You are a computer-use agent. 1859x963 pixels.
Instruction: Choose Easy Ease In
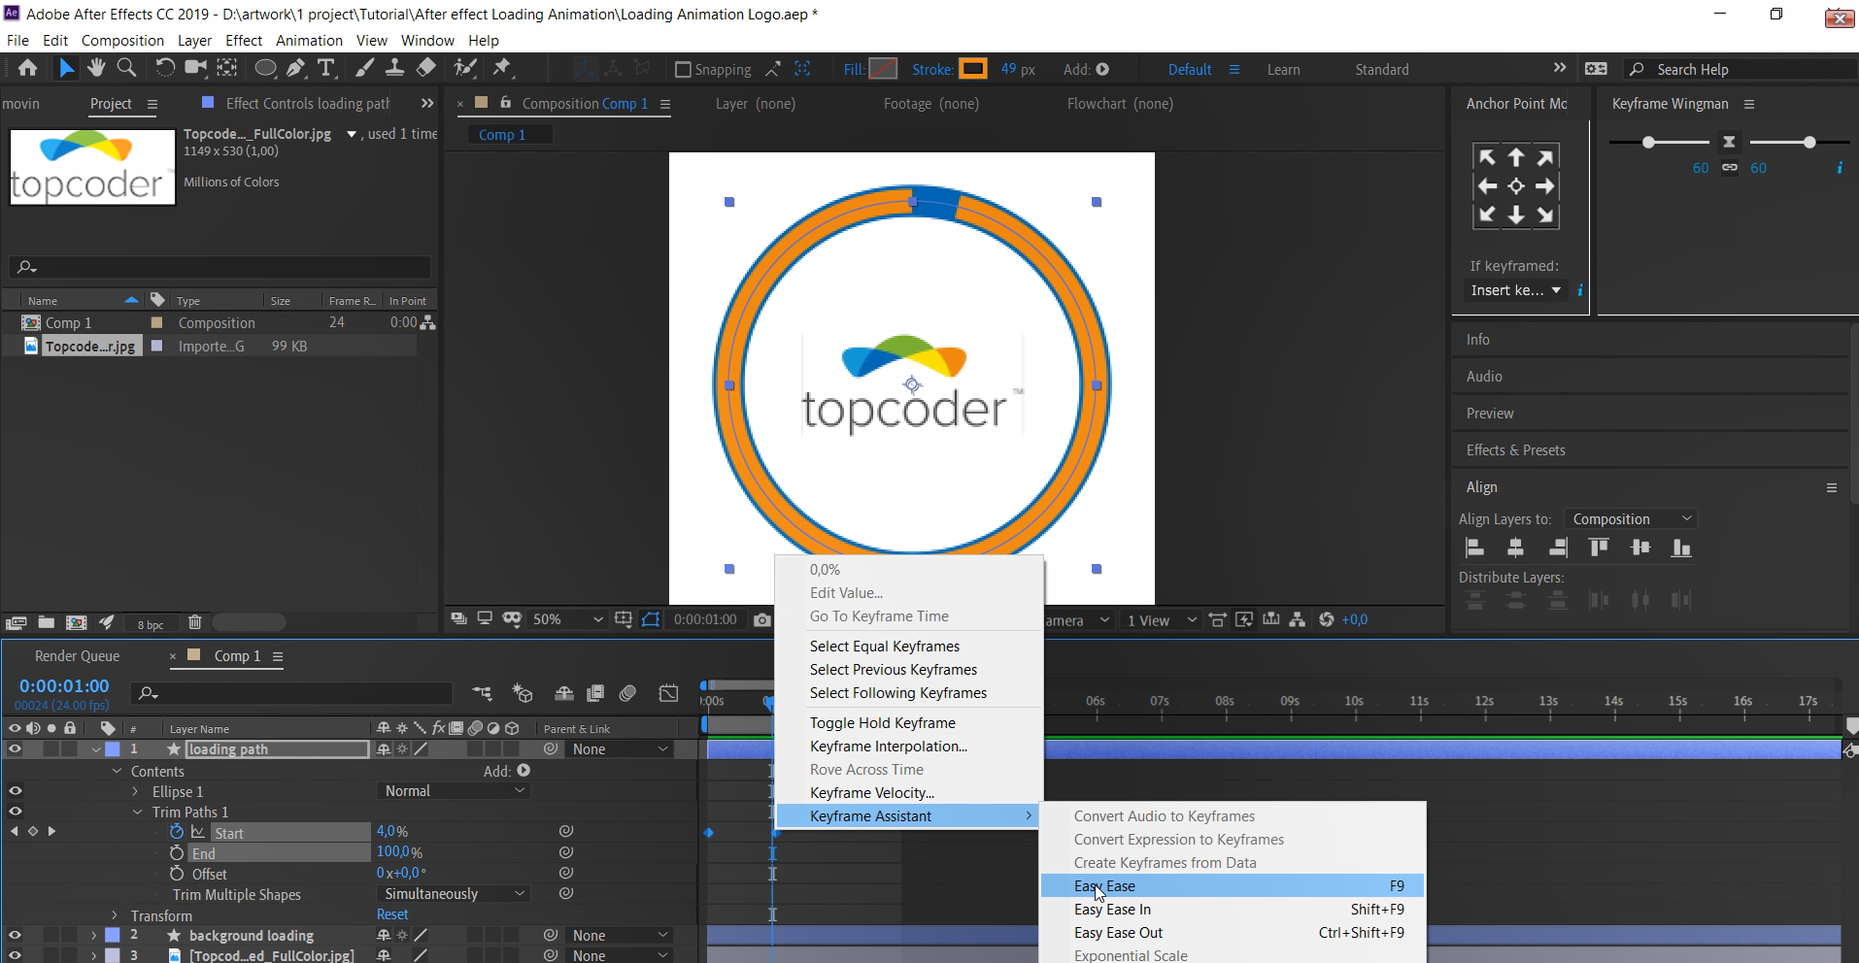point(1232,910)
